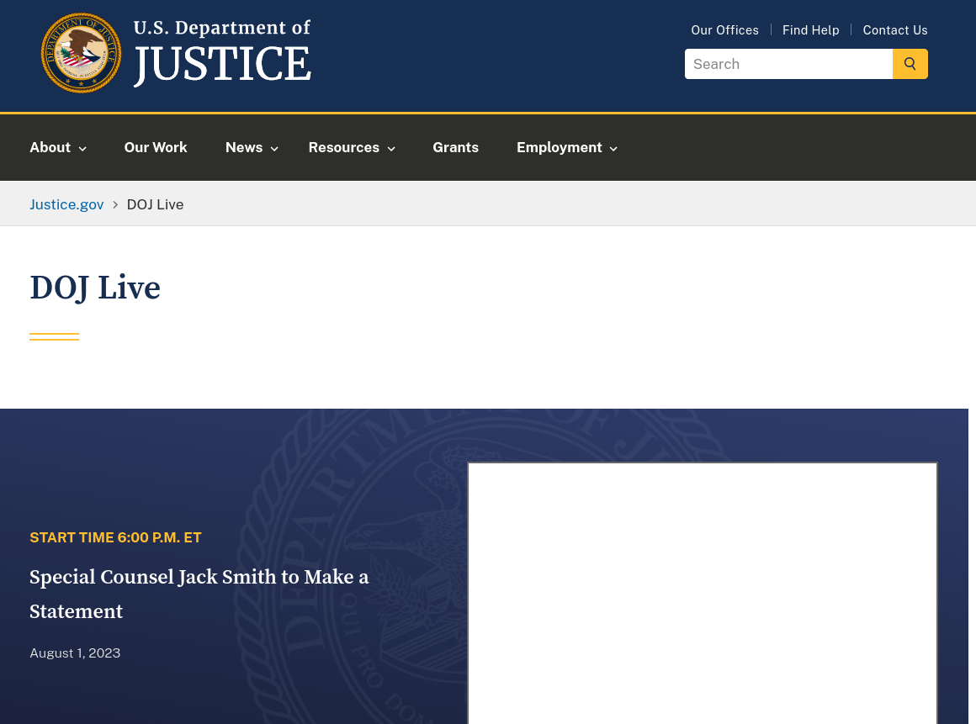Expand the News dropdown arrow
This screenshot has width=976, height=724.
(x=274, y=149)
